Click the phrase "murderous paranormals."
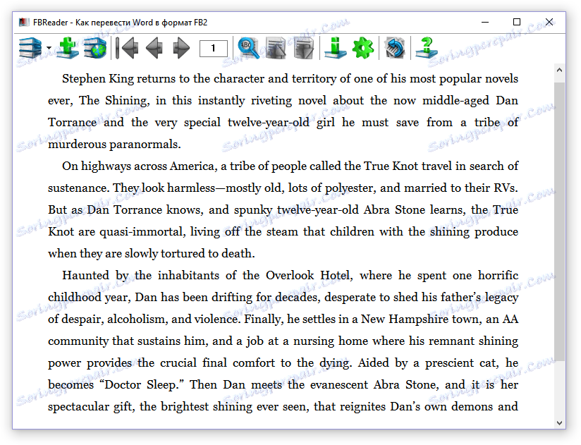The height and width of the screenshot is (445, 581). coord(114,144)
